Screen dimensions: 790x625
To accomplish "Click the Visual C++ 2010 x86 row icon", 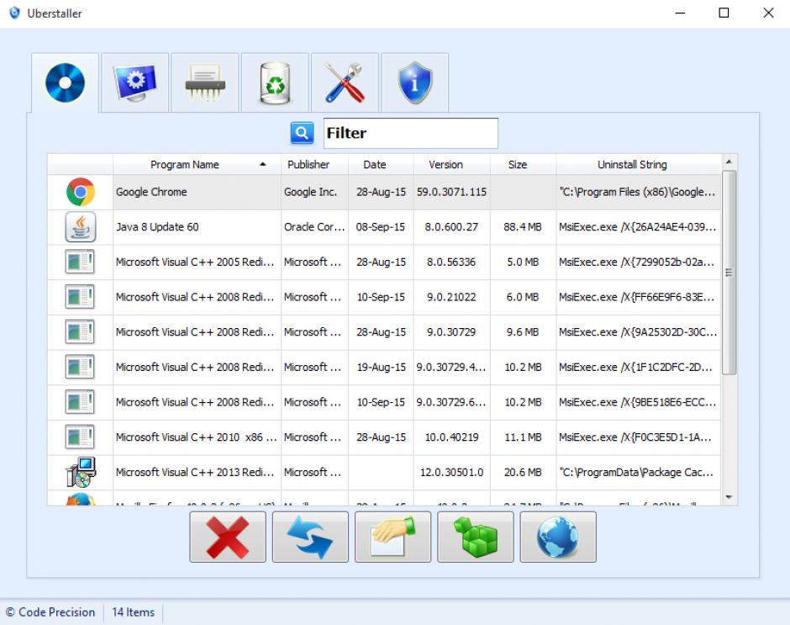I will pyautogui.click(x=80, y=437).
